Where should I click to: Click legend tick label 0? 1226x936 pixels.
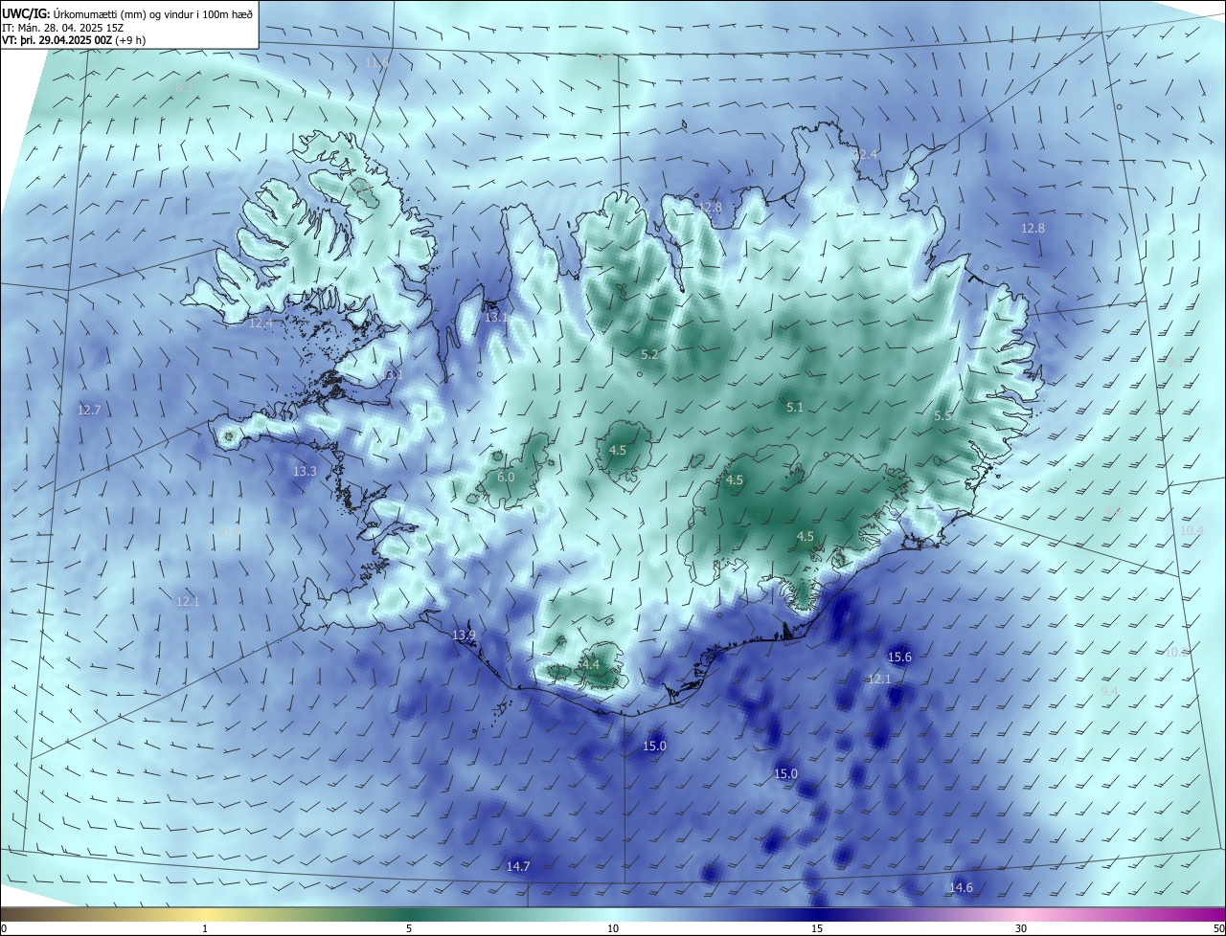pyautogui.click(x=4, y=928)
